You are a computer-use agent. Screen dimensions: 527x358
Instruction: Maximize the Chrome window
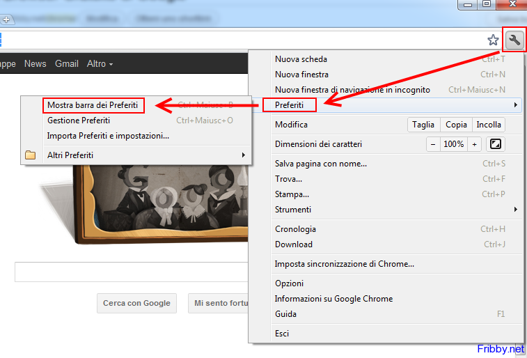[487, 5]
